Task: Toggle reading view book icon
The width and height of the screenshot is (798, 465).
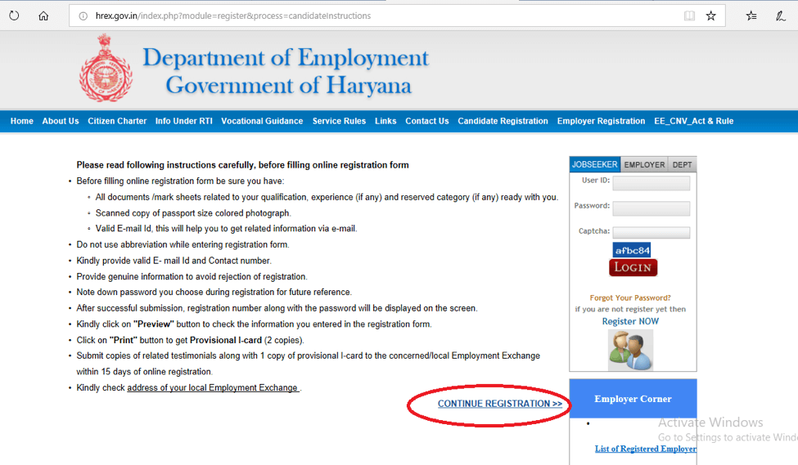Action: (689, 16)
